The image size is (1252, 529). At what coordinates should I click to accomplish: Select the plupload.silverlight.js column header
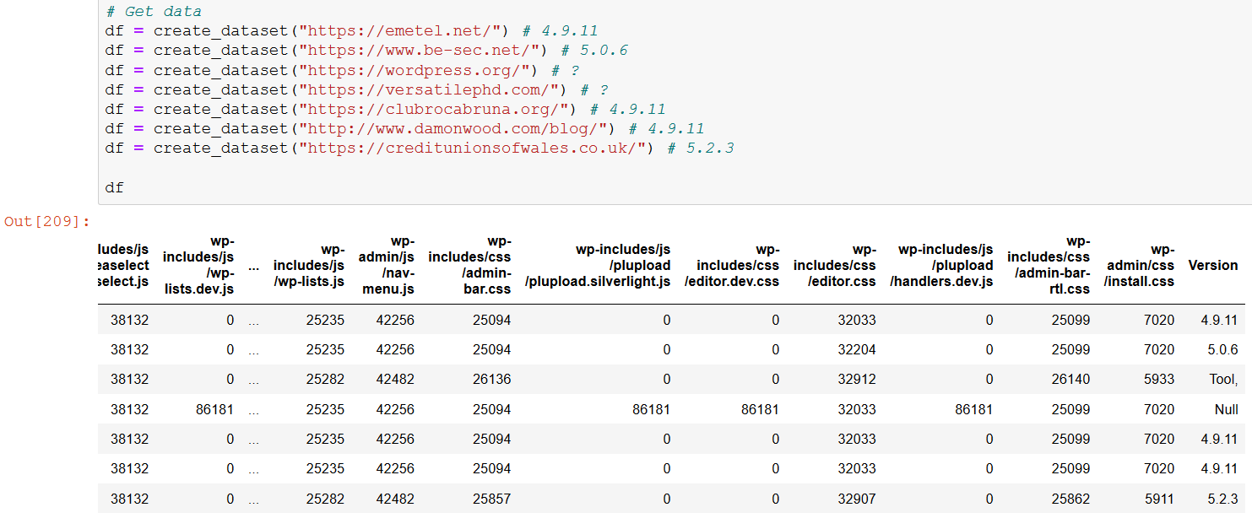[598, 265]
